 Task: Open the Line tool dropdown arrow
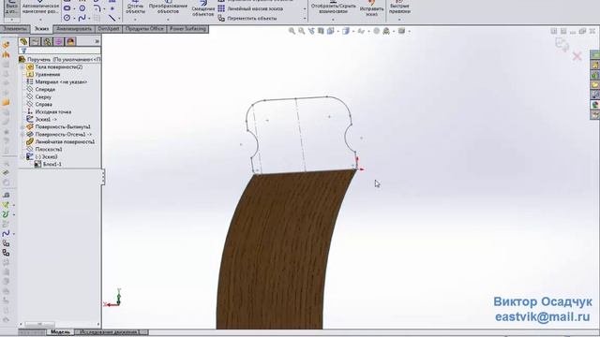click(x=119, y=18)
